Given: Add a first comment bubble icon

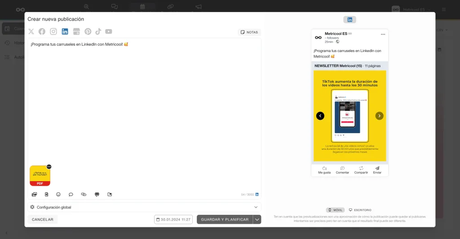Looking at the screenshot, I should pyautogui.click(x=71, y=195).
